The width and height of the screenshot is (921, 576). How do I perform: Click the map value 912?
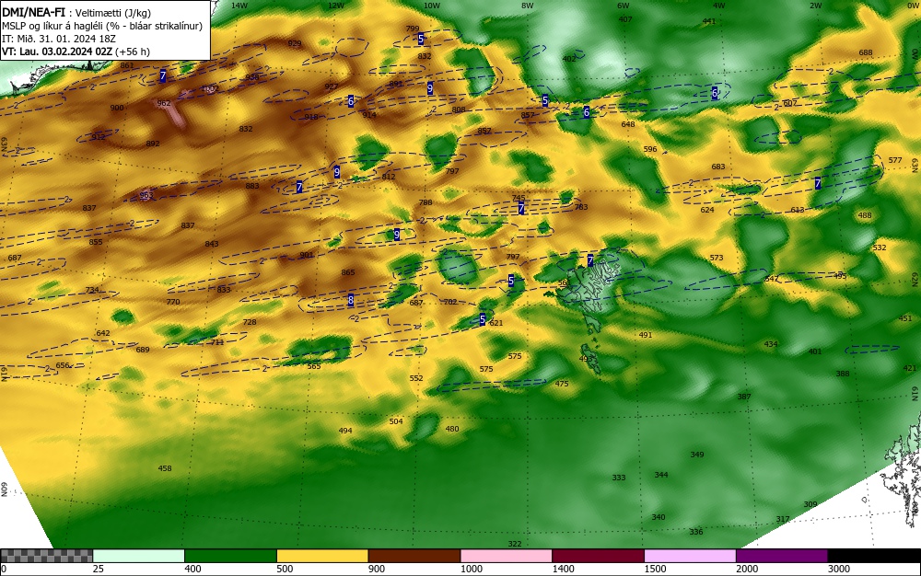(99, 137)
